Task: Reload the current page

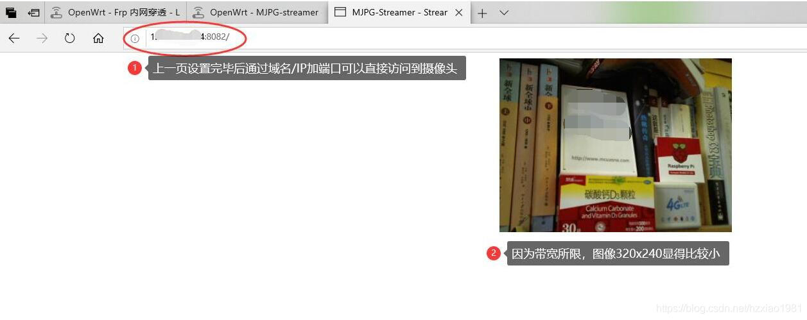Action: click(70, 38)
